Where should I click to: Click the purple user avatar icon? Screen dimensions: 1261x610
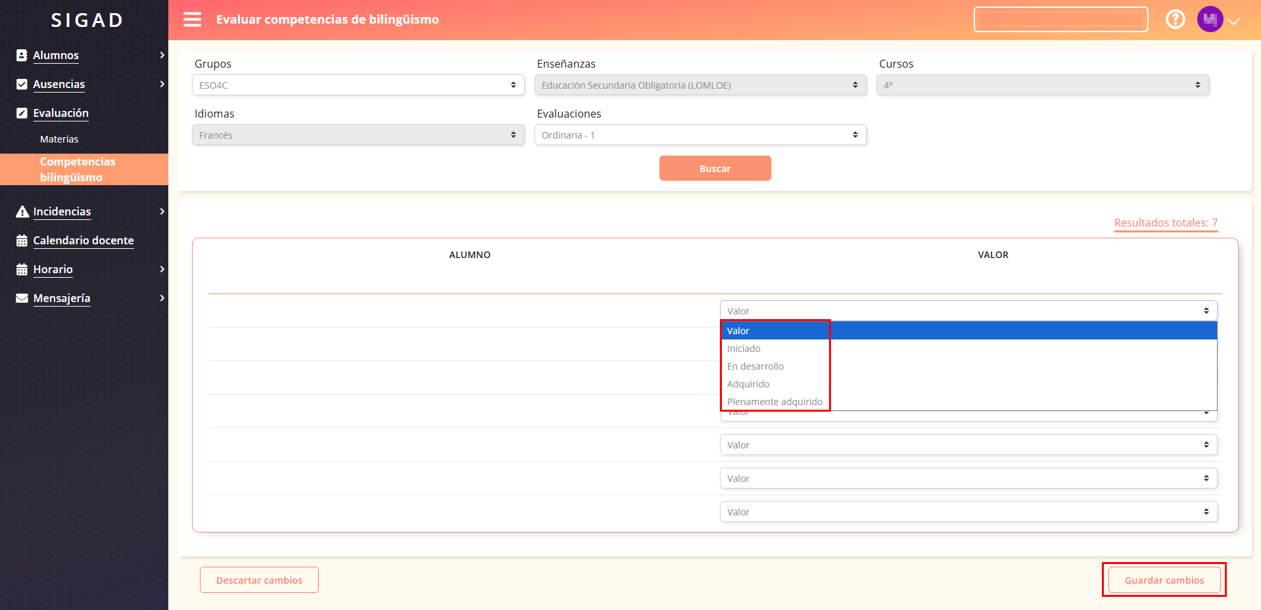tap(1210, 20)
